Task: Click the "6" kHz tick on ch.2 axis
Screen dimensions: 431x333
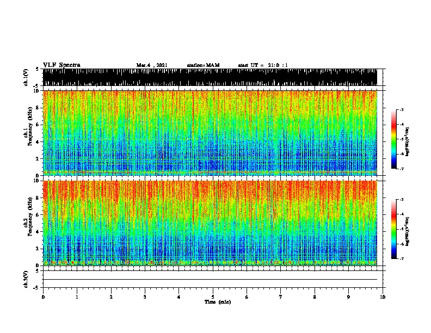Action: (x=39, y=215)
